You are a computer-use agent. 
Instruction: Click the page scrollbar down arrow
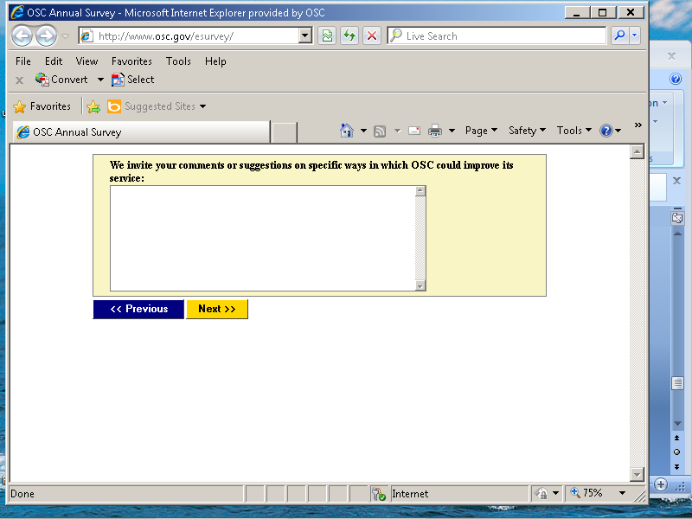(637, 474)
